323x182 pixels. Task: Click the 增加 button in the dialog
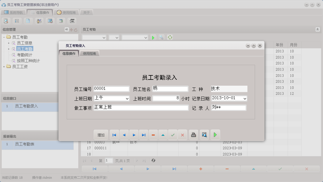click(x=101, y=135)
